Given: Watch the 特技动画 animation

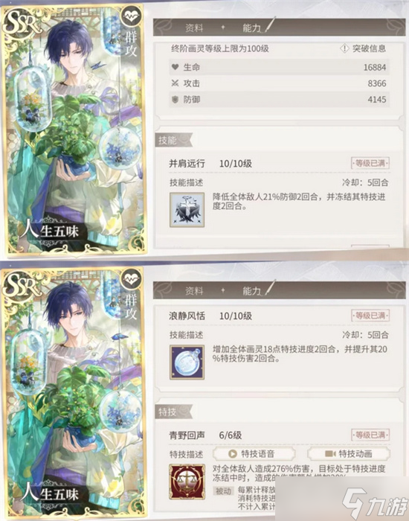Looking at the screenshot, I should pyautogui.click(x=349, y=453).
